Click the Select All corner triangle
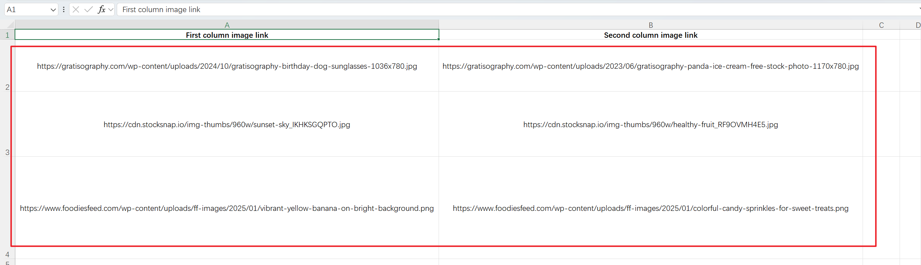 (10, 25)
